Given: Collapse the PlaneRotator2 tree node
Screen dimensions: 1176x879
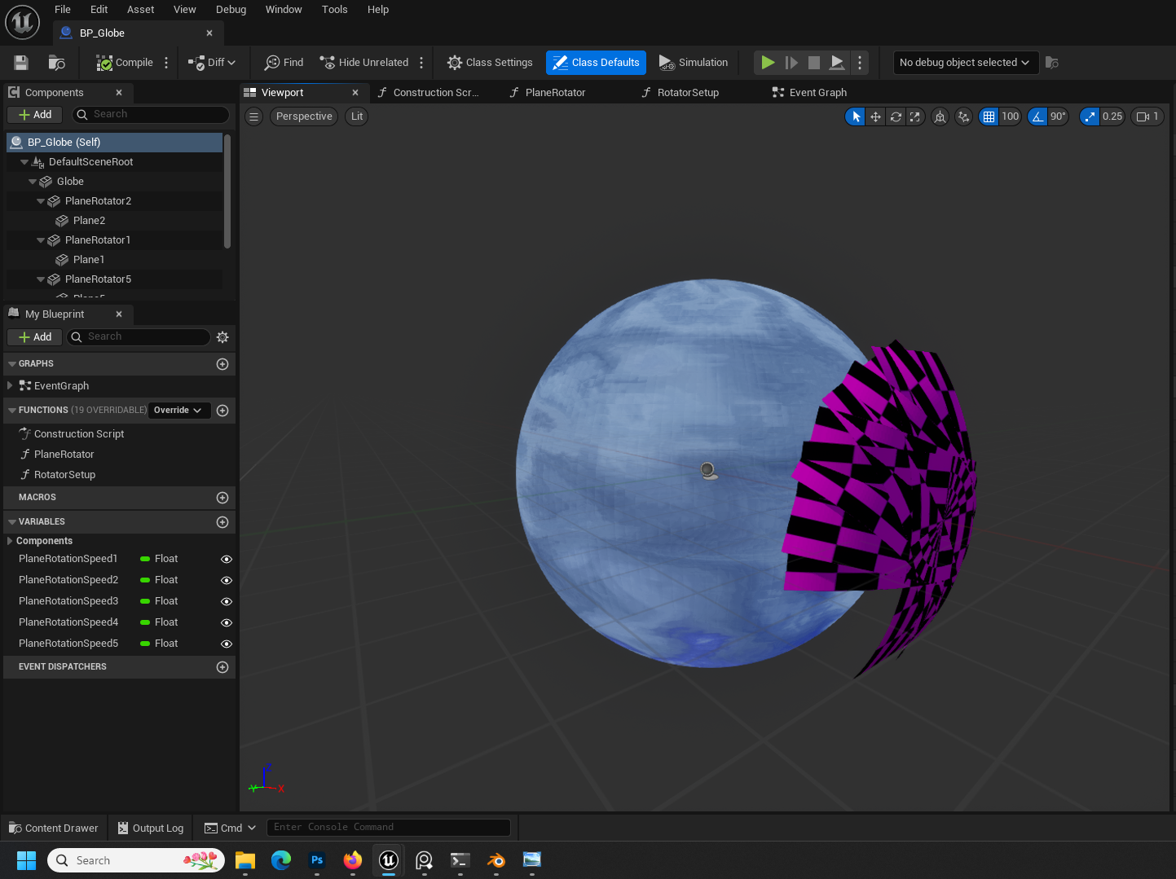Looking at the screenshot, I should tap(41, 201).
